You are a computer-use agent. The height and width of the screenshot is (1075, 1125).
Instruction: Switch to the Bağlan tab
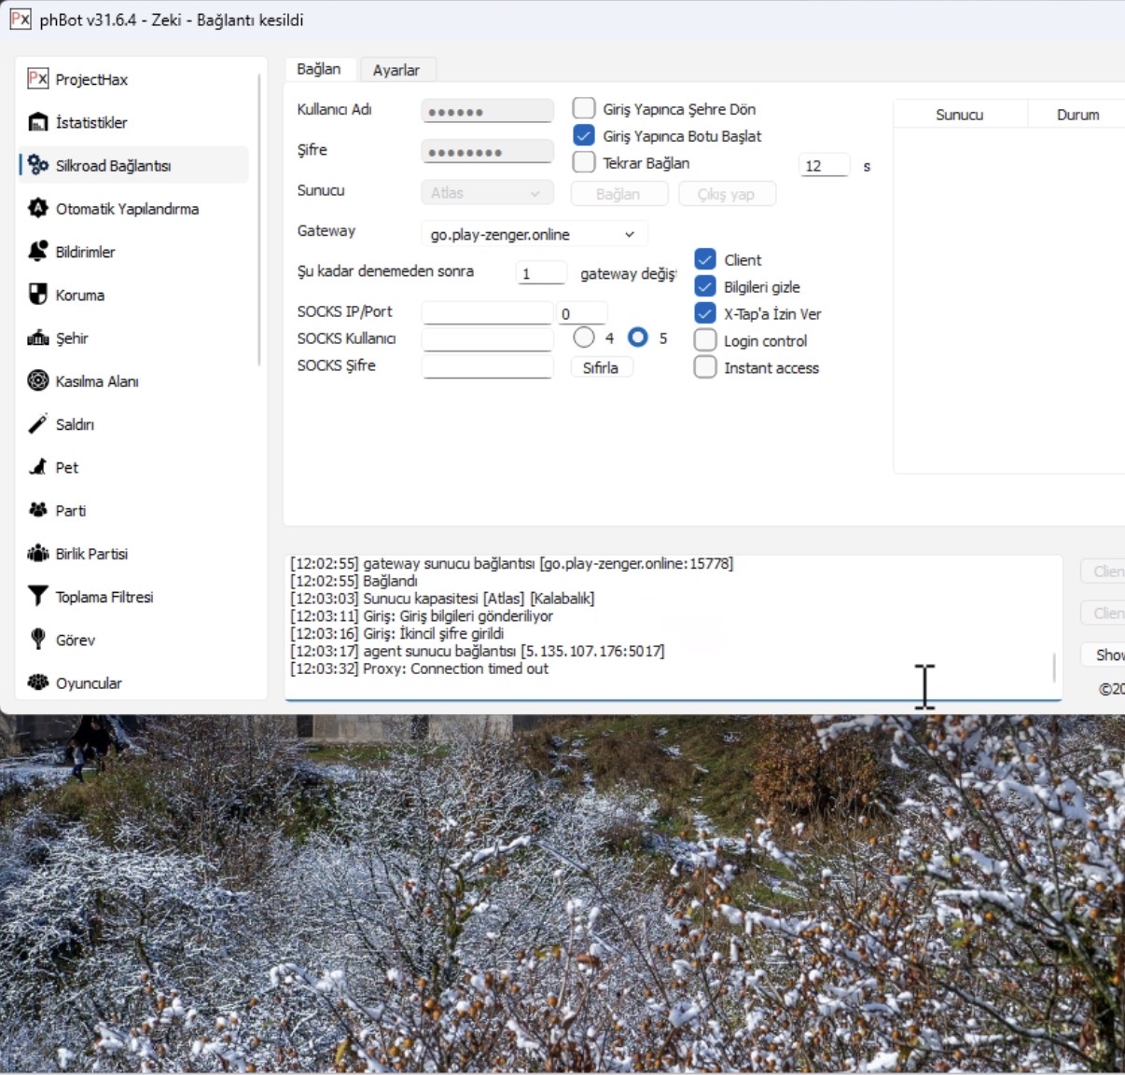(x=319, y=69)
